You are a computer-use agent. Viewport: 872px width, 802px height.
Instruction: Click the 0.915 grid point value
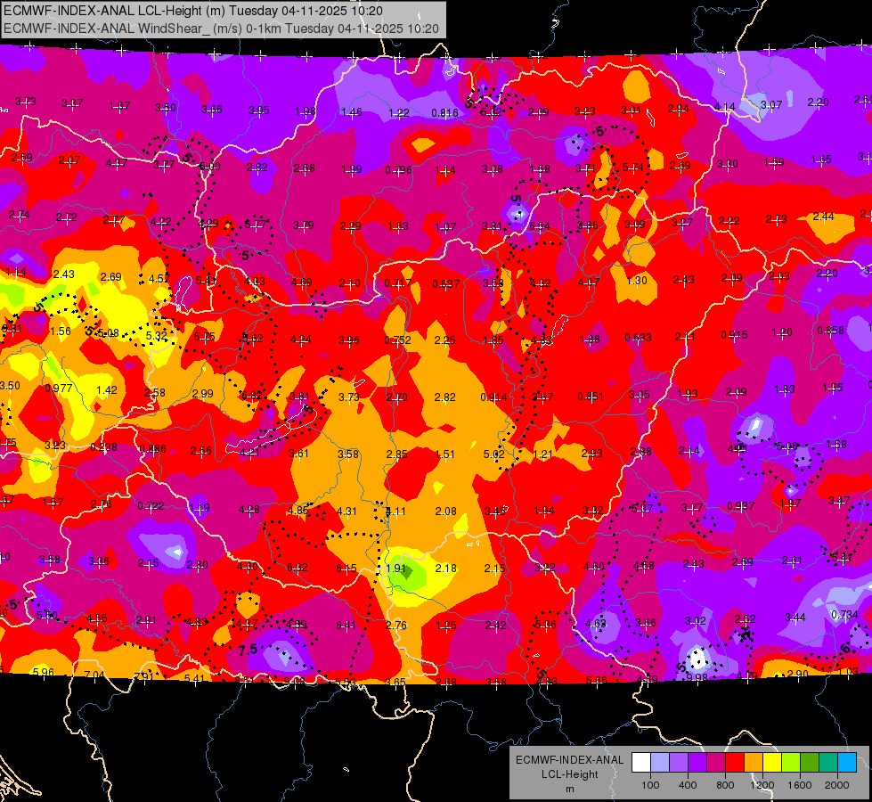click(x=734, y=334)
